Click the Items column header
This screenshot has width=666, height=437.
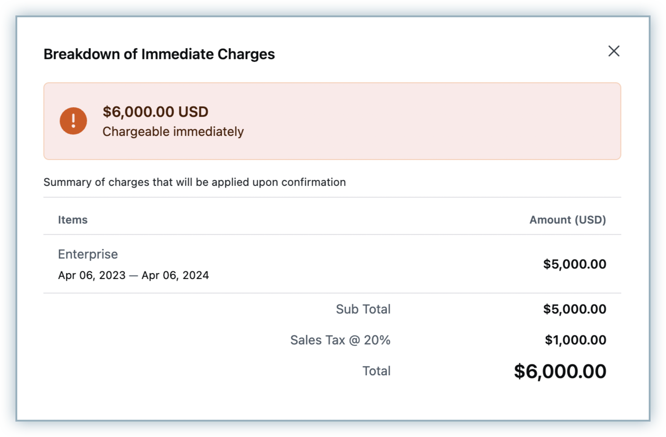73,220
